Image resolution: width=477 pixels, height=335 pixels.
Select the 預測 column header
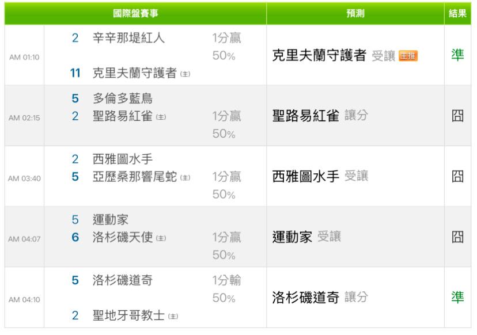(x=355, y=13)
